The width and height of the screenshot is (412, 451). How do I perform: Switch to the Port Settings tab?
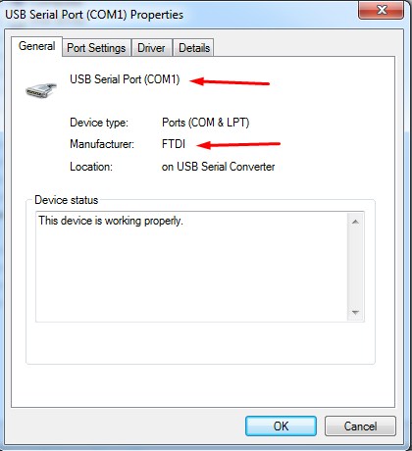pos(96,48)
